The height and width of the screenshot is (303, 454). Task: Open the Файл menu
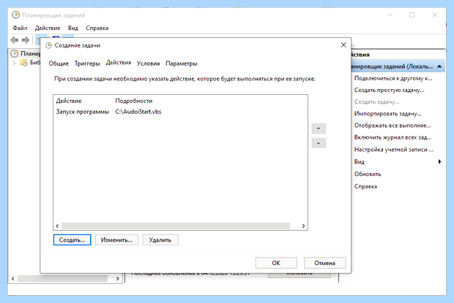coord(20,28)
